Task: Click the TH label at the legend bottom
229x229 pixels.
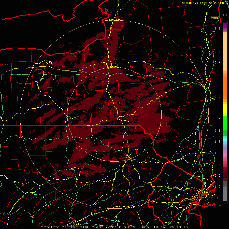Action: 219,198
